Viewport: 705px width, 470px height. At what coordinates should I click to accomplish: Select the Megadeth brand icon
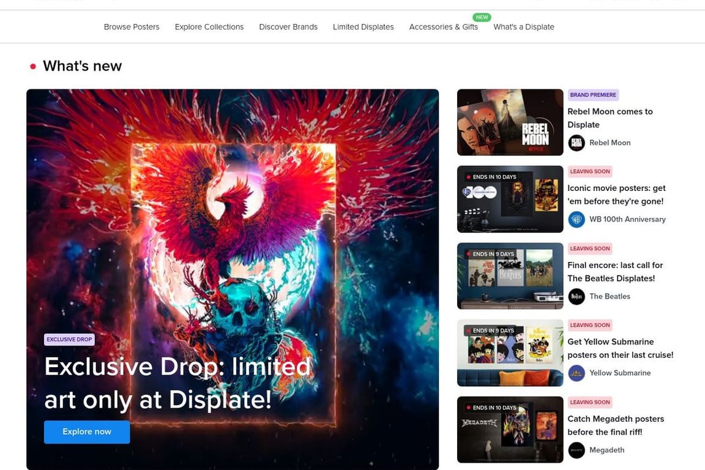click(576, 450)
